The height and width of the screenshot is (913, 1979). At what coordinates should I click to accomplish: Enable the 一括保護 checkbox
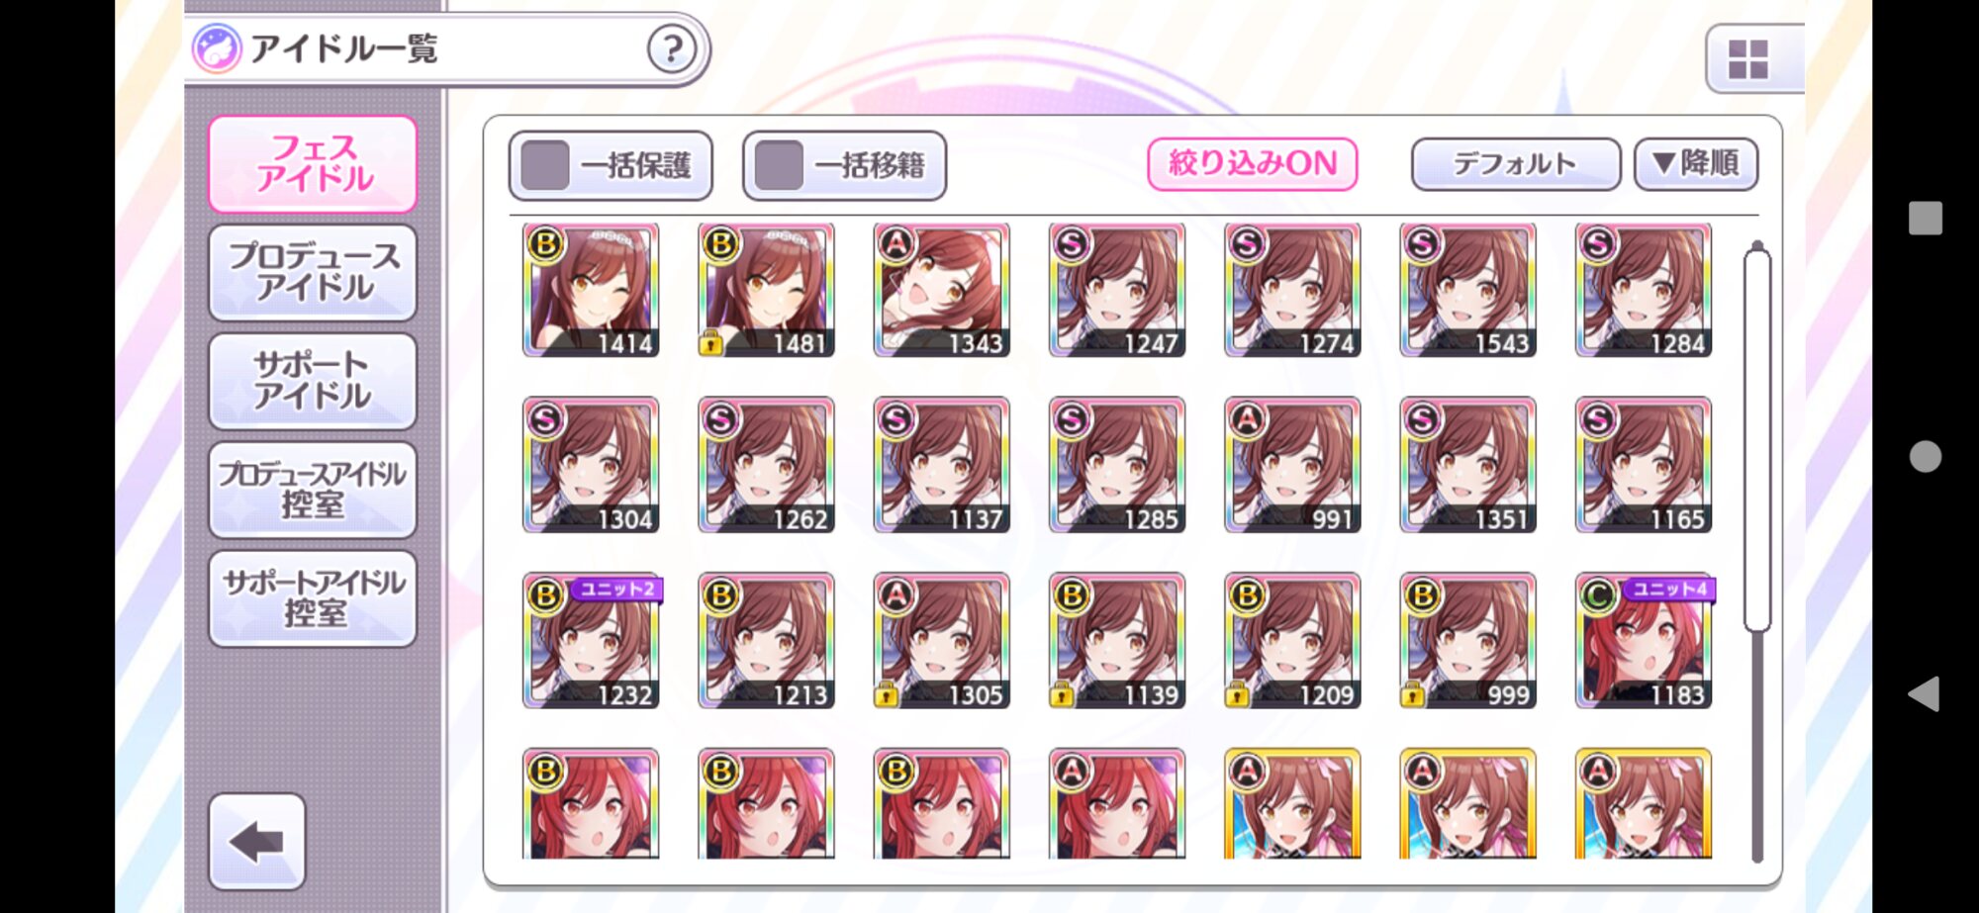(x=544, y=164)
